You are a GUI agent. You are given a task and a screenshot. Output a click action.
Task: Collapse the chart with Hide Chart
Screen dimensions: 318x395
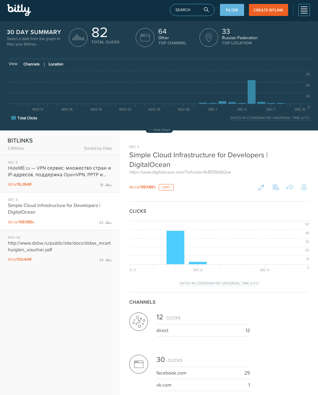pyautogui.click(x=159, y=130)
